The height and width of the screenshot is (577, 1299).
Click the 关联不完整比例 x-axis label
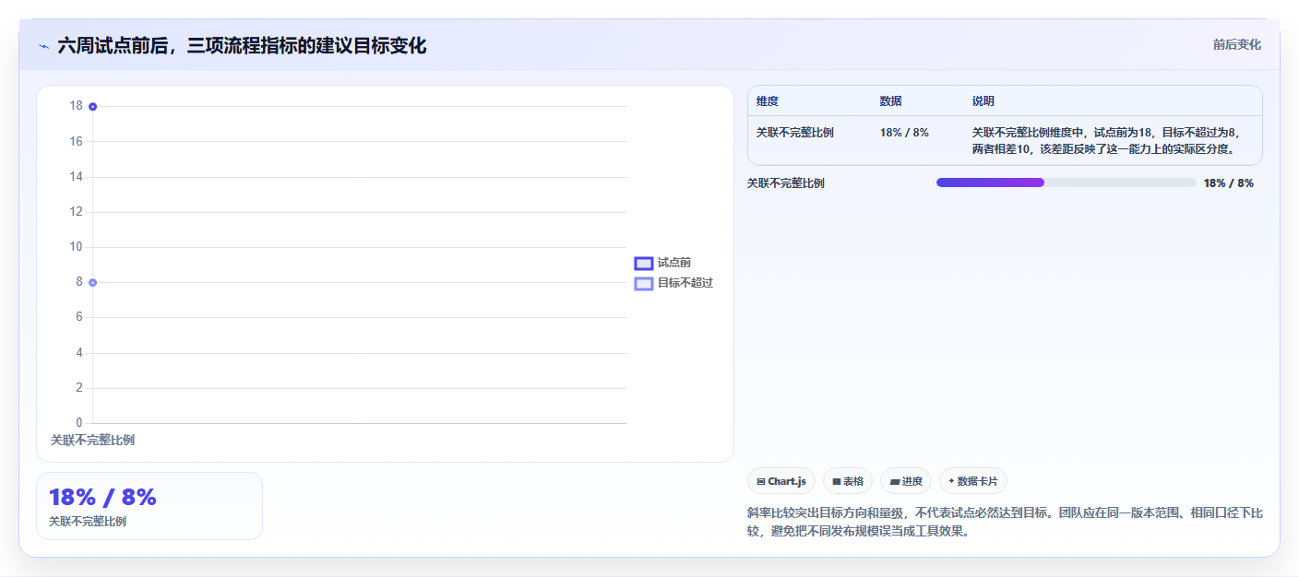pyautogui.click(x=92, y=441)
